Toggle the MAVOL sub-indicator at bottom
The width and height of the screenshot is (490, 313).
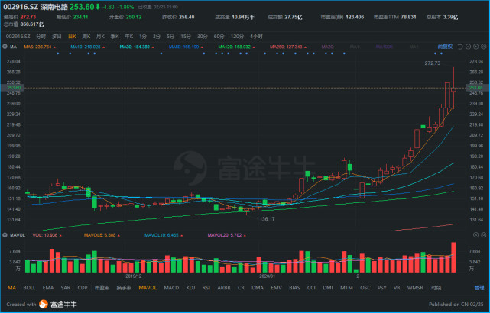pyautogui.click(x=148, y=288)
